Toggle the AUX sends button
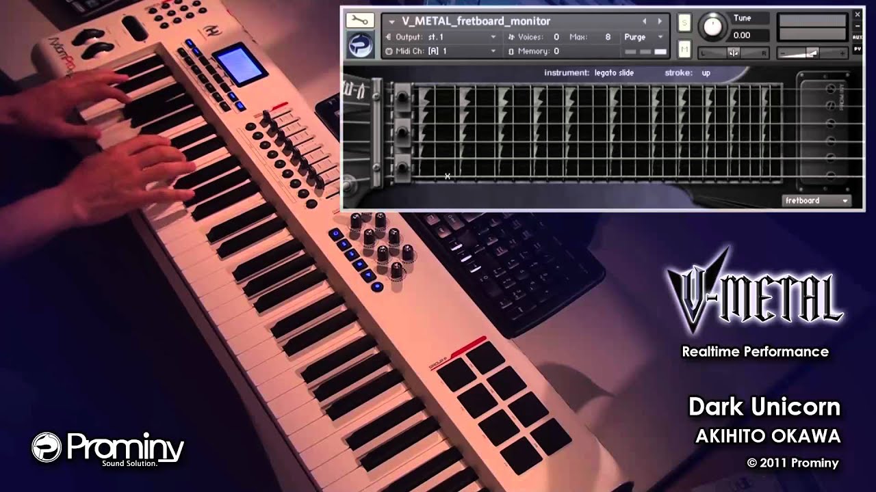Screen dimensions: 876x492 tap(858, 37)
